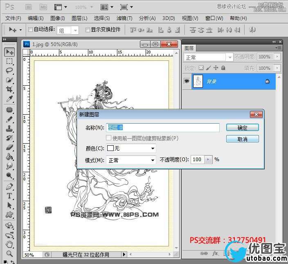Select the Type tool

tap(9, 196)
